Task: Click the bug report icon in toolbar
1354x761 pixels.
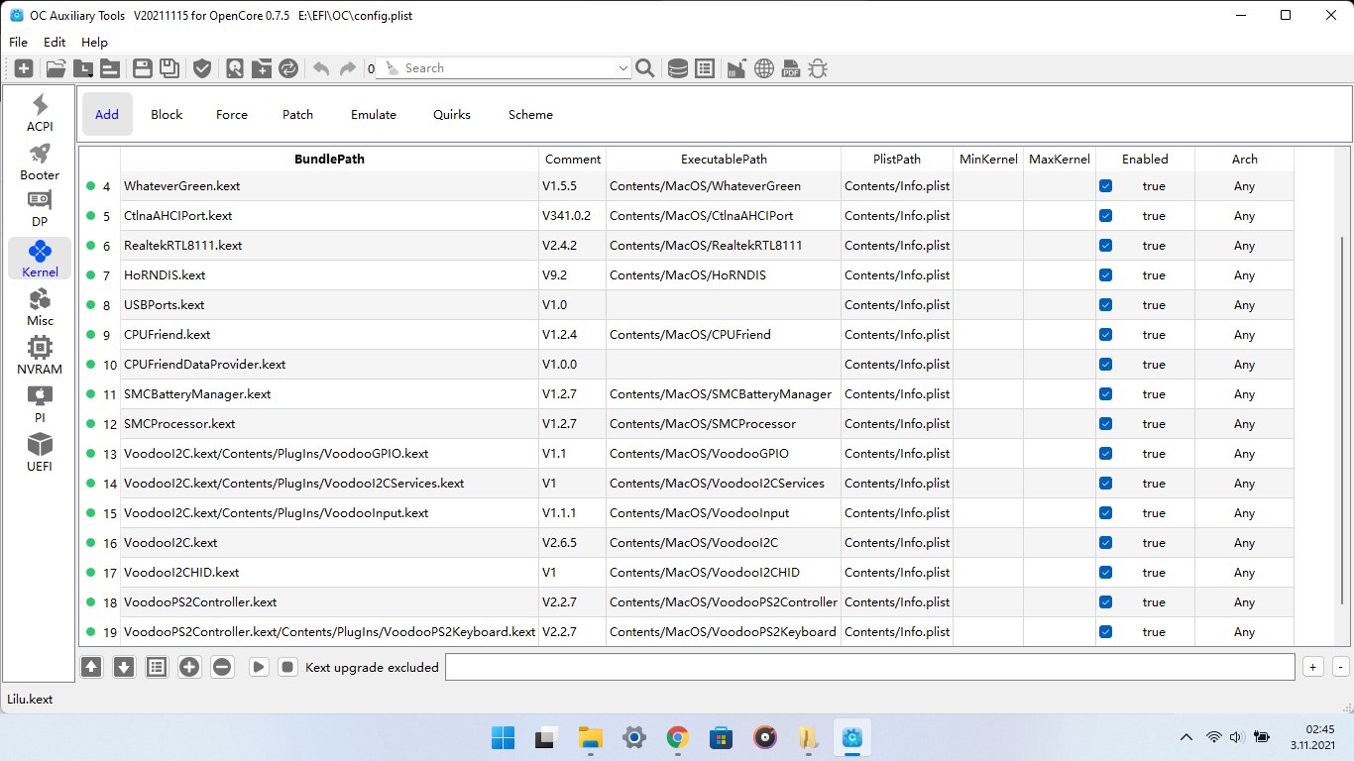Action: (x=818, y=68)
